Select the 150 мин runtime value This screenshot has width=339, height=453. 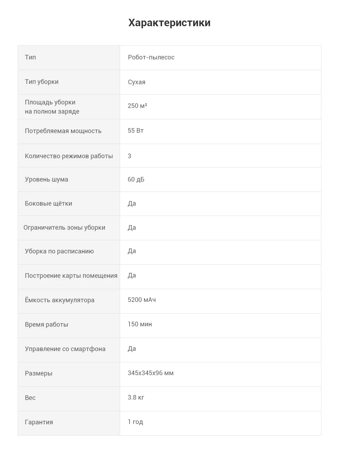pyautogui.click(x=140, y=324)
